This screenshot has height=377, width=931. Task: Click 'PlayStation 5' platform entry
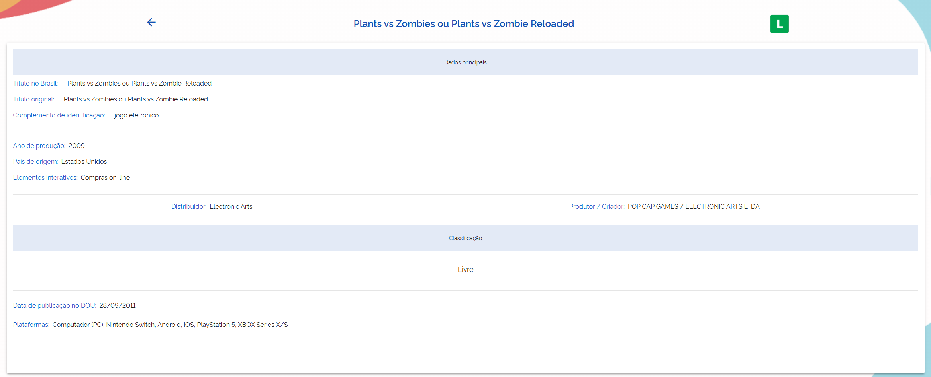216,325
